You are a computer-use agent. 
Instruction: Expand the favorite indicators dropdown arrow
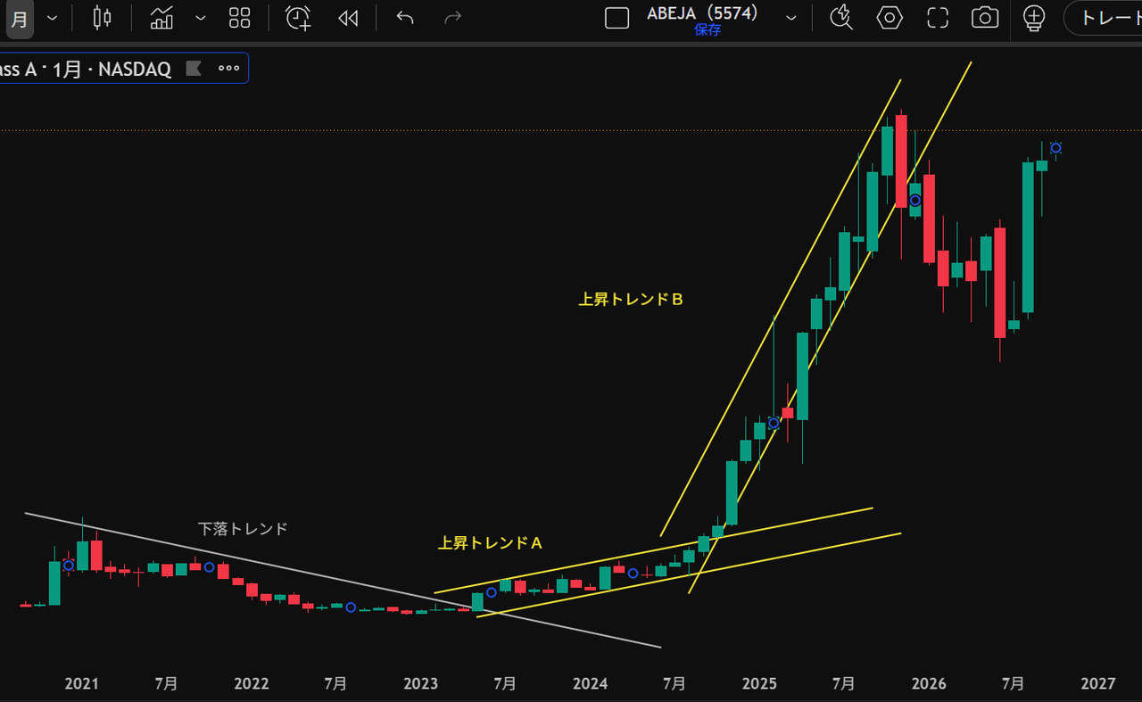point(200,18)
